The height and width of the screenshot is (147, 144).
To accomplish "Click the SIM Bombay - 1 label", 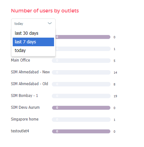I will click(x=24, y=96).
